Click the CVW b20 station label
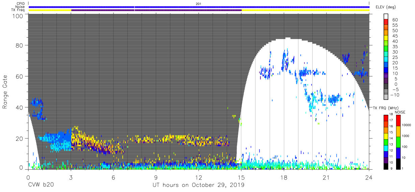 pos(41,185)
